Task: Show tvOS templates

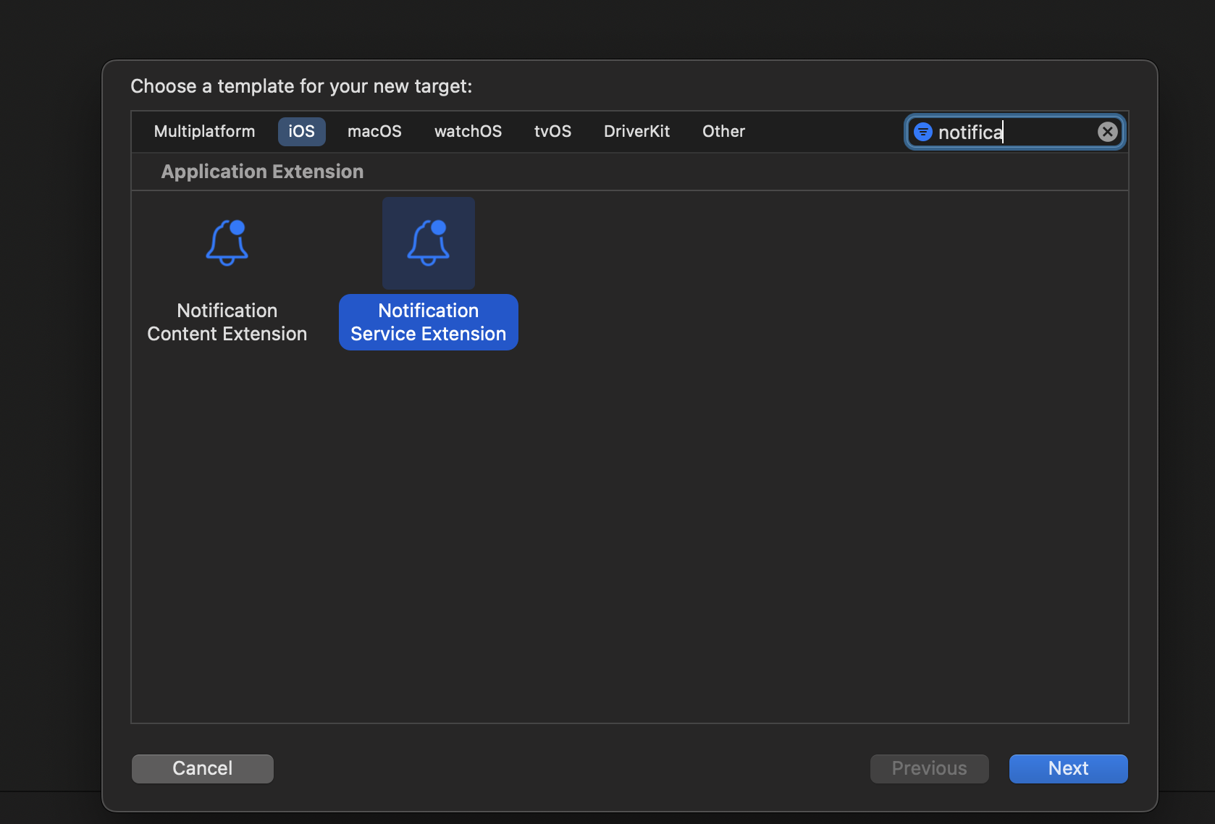Action: 552,132
